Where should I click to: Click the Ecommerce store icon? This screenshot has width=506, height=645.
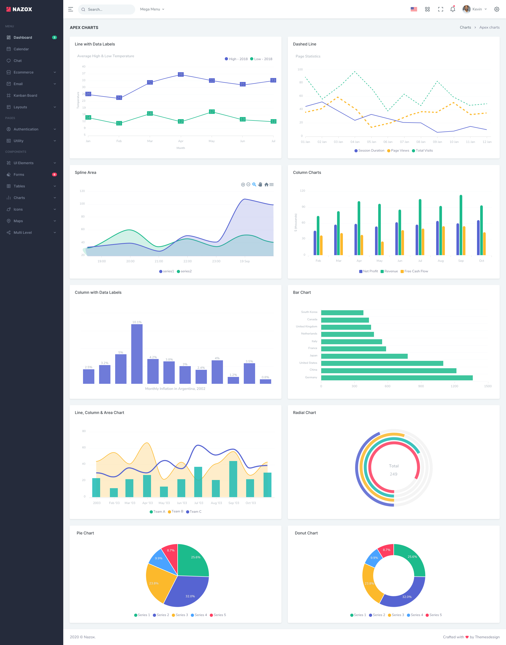(x=9, y=72)
